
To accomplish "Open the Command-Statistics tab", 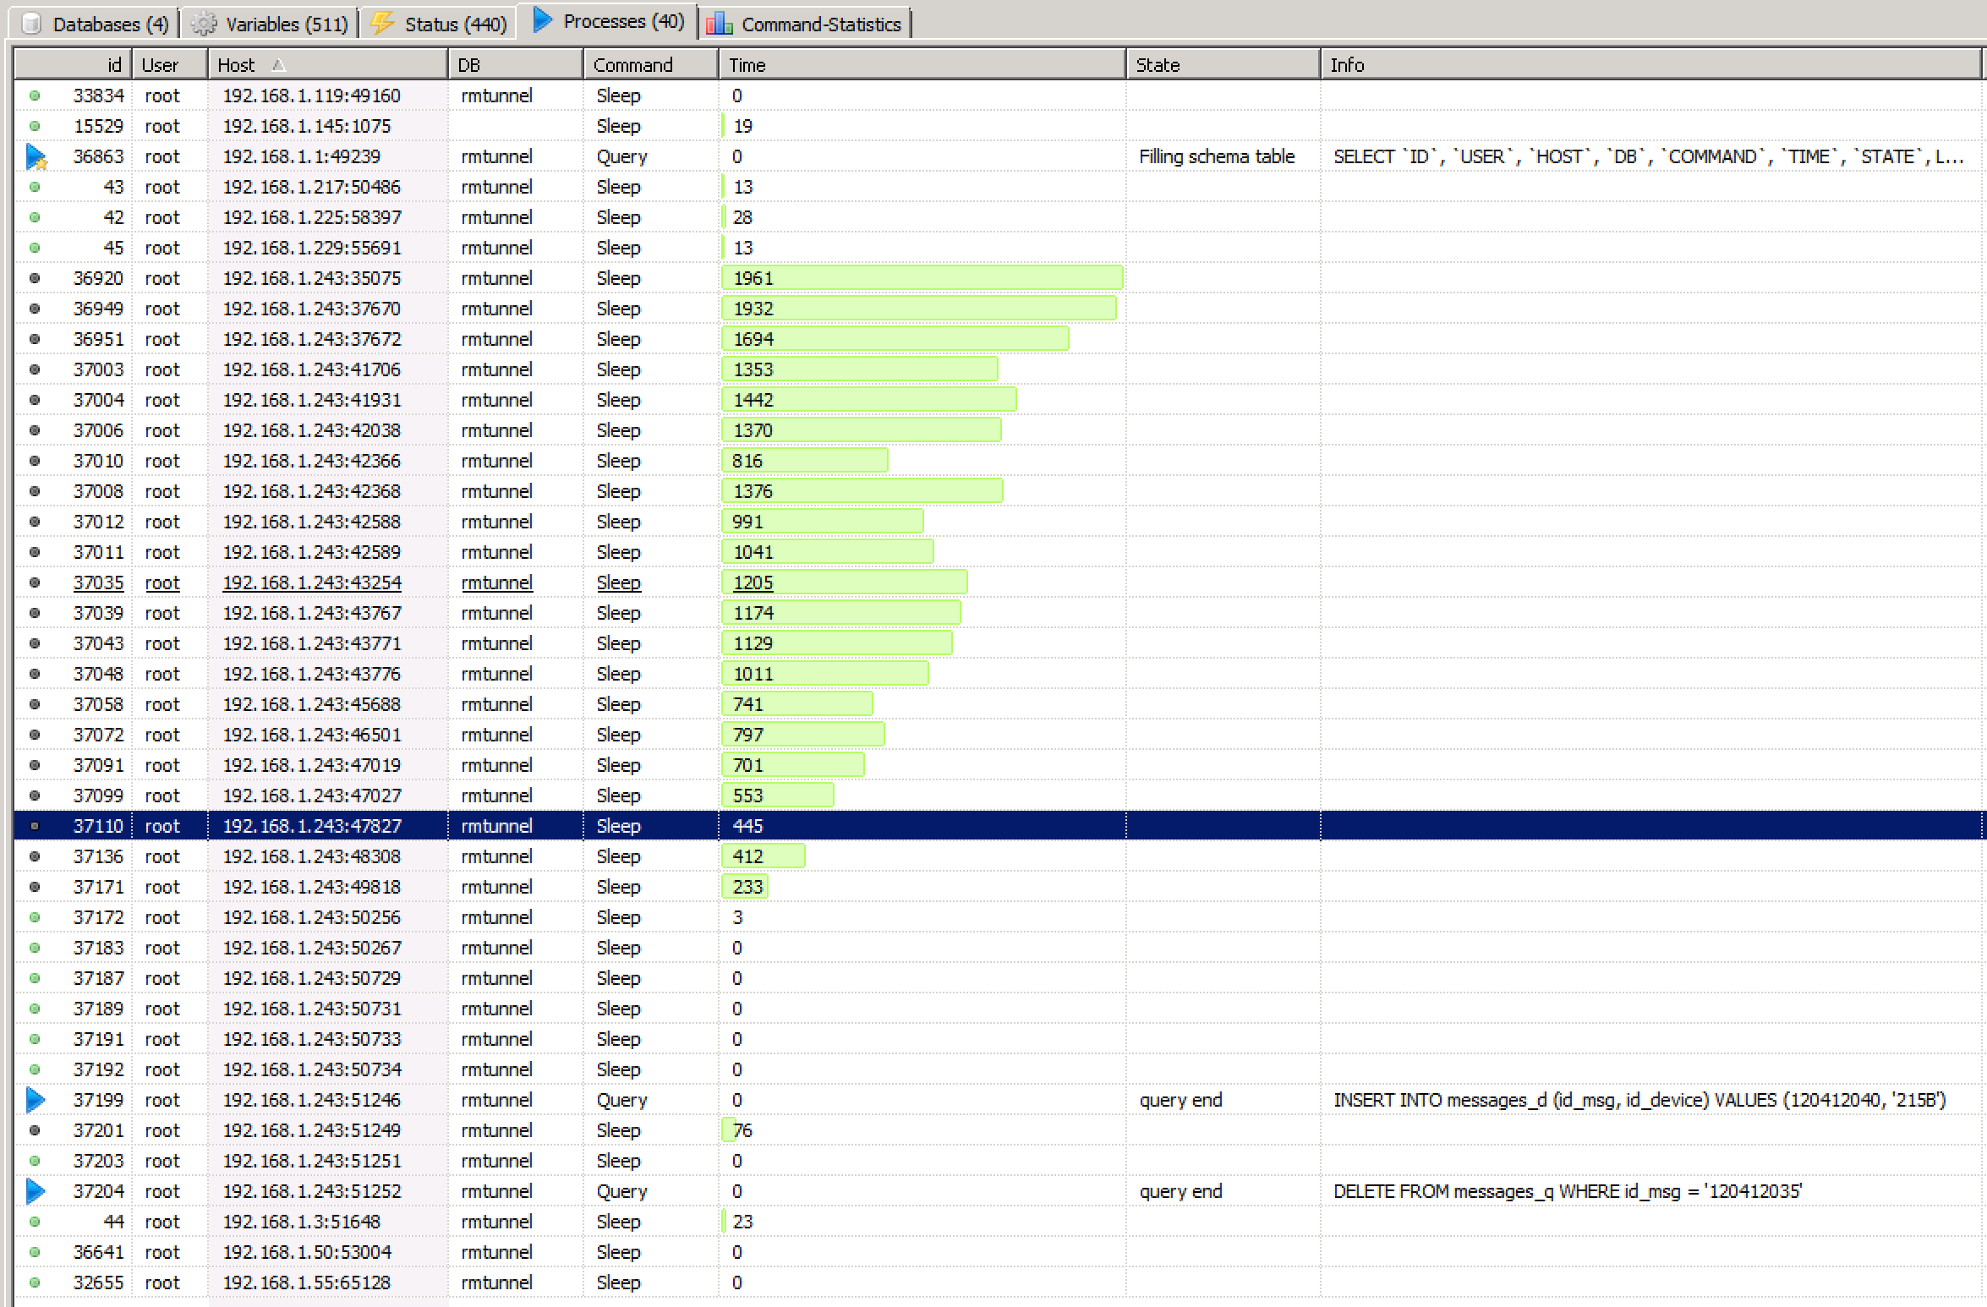I will (820, 24).
